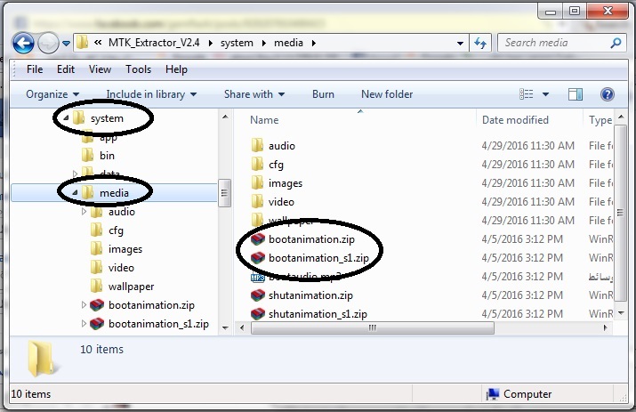Click system in the address path
Viewport: 636px width, 412px height.
[237, 43]
